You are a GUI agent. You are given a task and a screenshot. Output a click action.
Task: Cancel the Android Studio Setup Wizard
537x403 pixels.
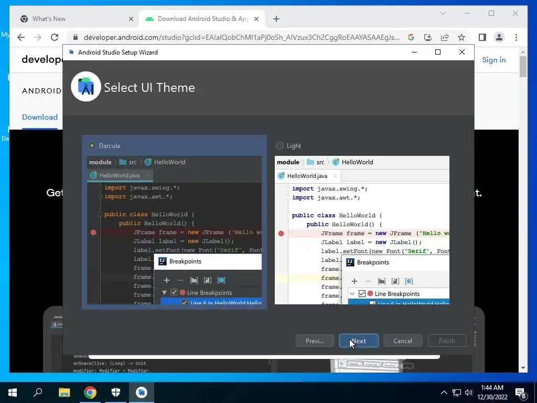(x=403, y=341)
